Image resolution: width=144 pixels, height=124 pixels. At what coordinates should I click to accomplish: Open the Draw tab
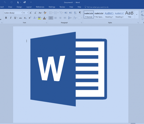[x=10, y=7]
